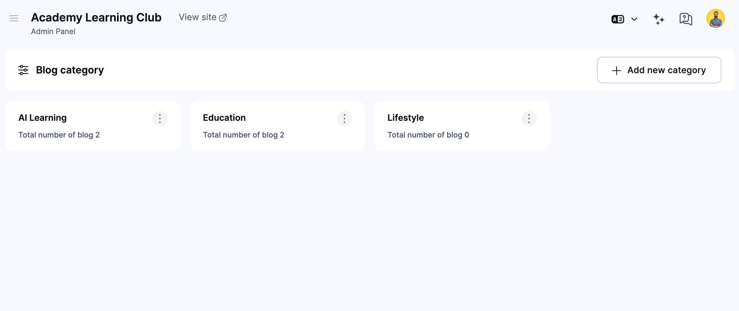Click the AI sparkles assistant icon
Screen dimensions: 739x311
pos(659,19)
